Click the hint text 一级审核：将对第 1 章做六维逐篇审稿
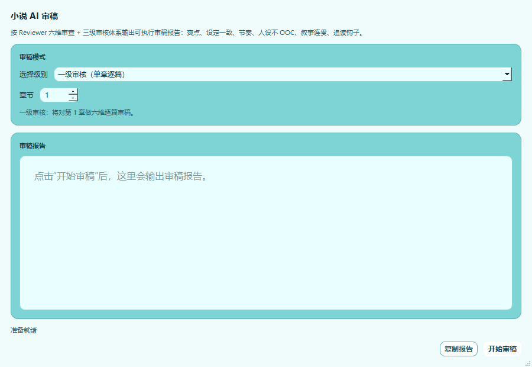The height and width of the screenshot is (367, 532). click(77, 112)
